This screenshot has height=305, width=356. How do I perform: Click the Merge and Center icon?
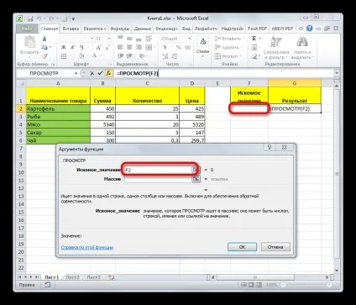click(149, 47)
